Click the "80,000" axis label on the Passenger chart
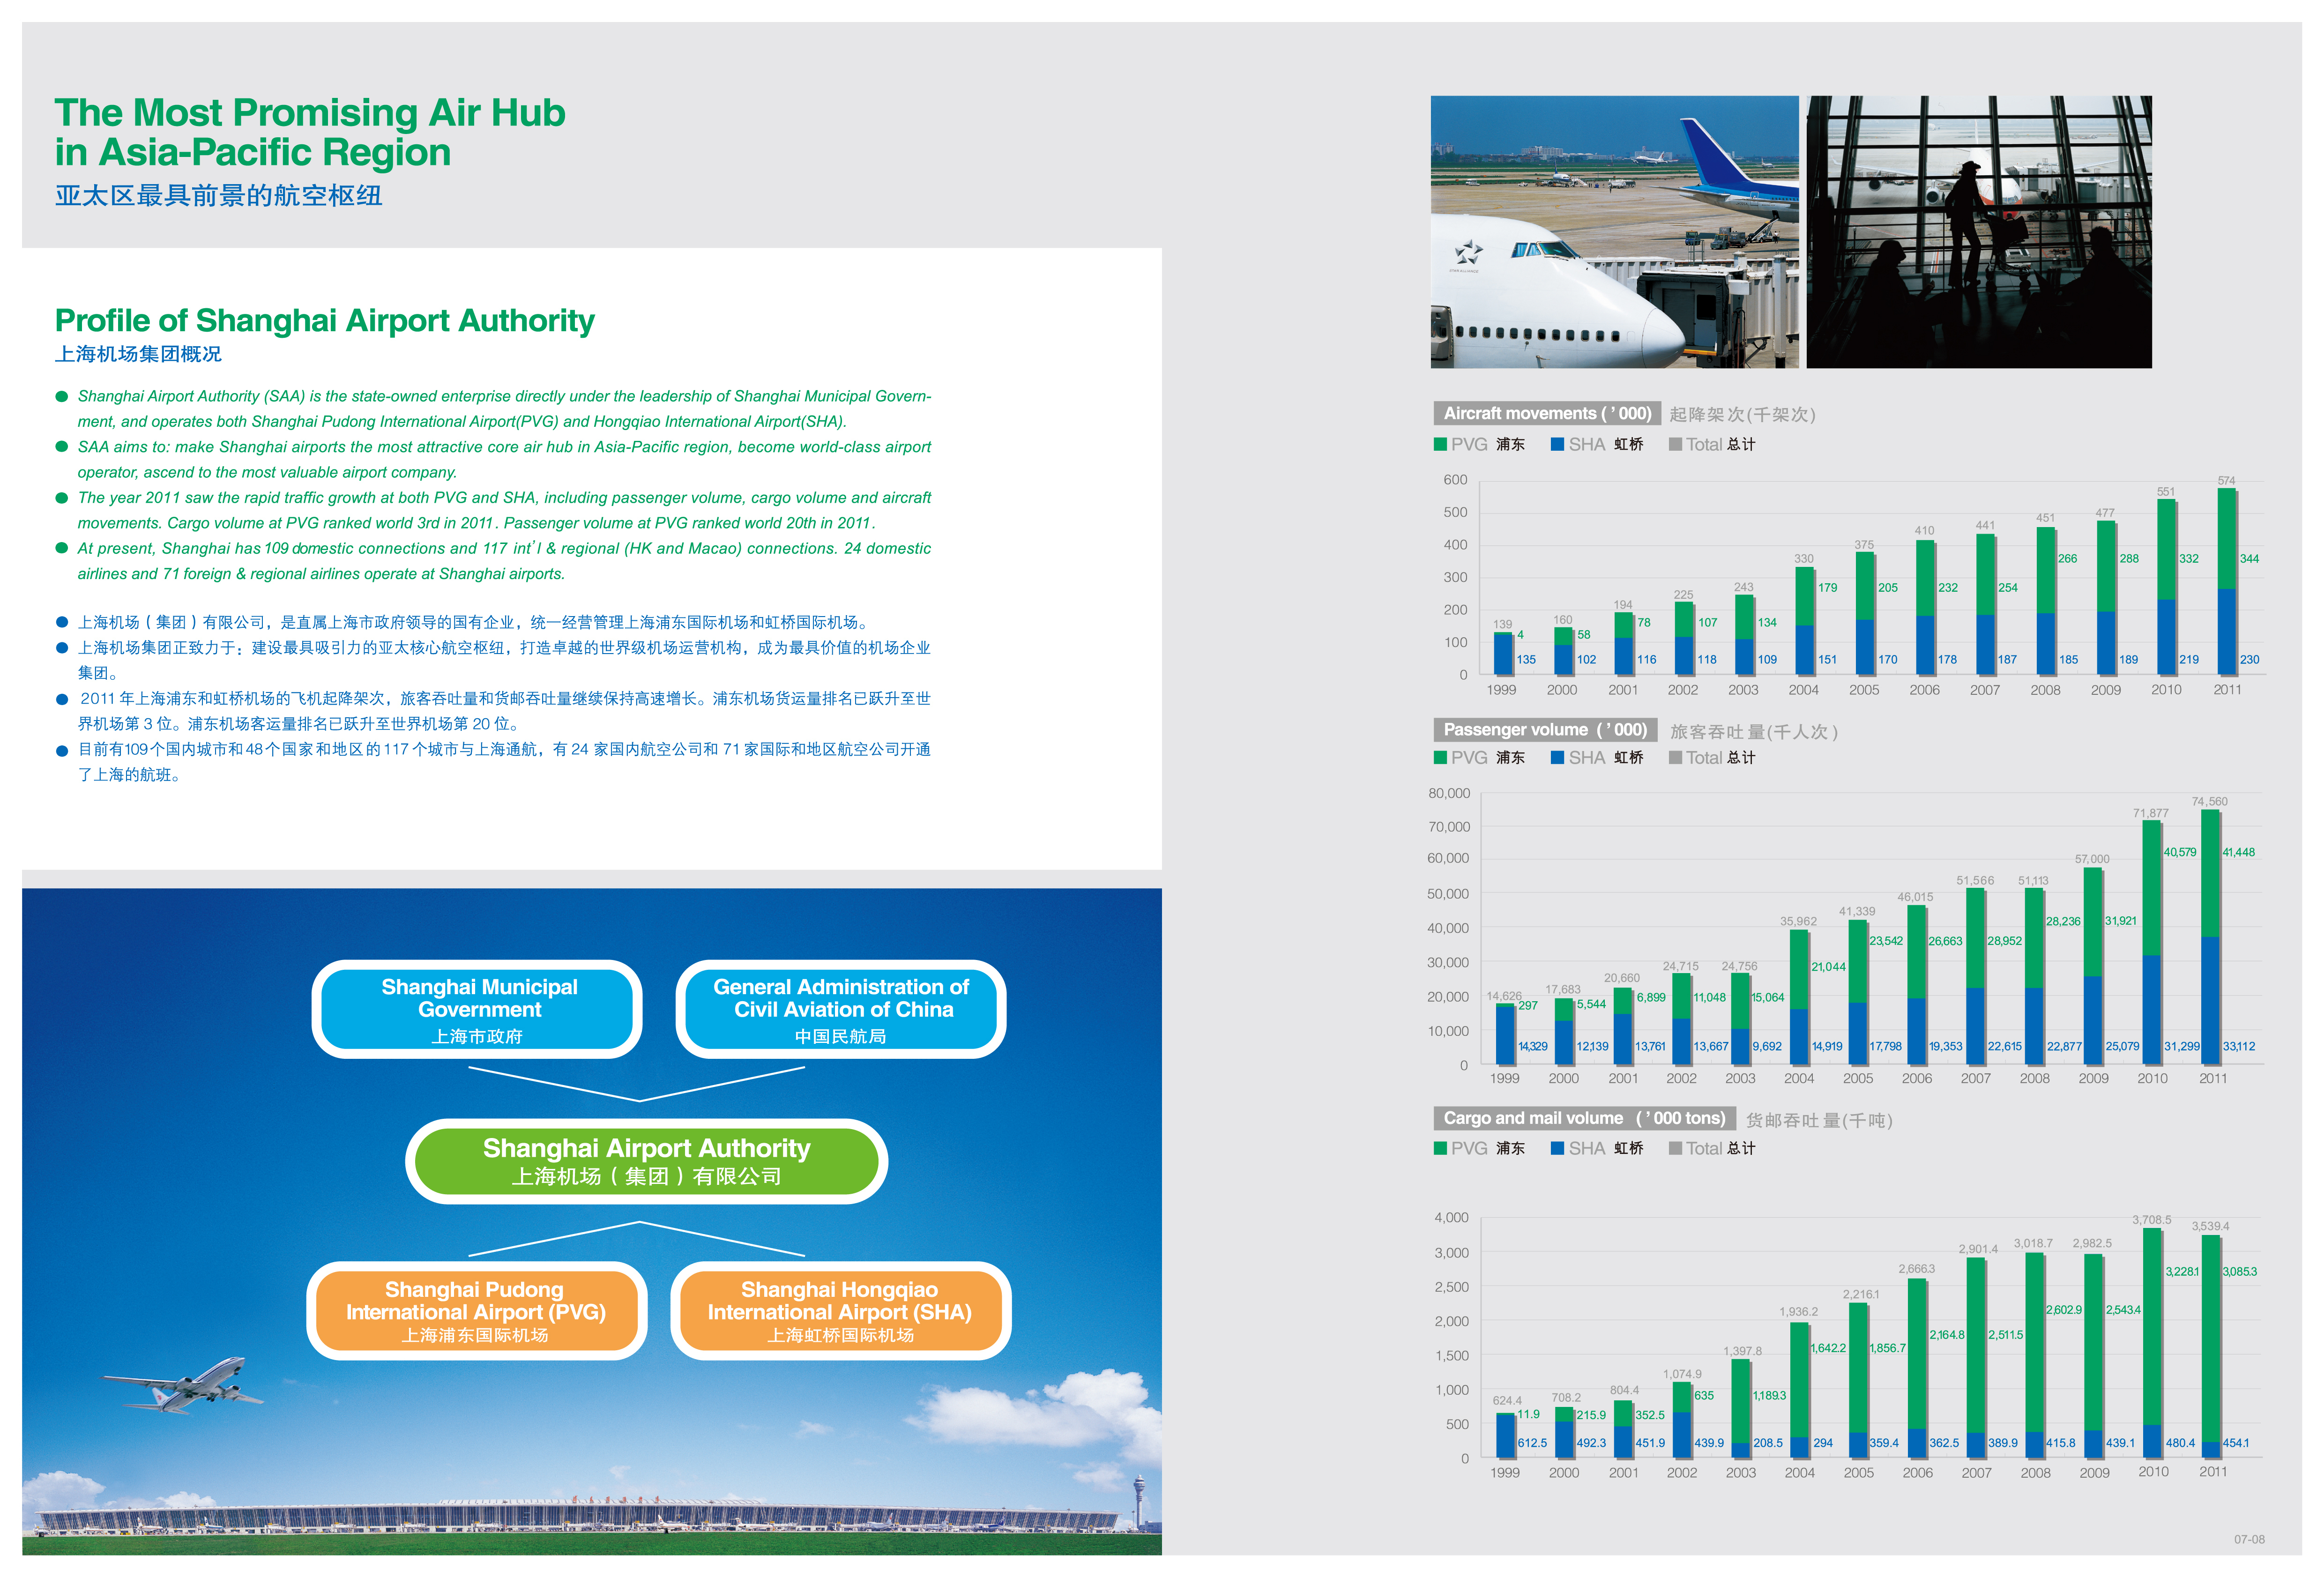The width and height of the screenshot is (2324, 1577). point(1449,793)
